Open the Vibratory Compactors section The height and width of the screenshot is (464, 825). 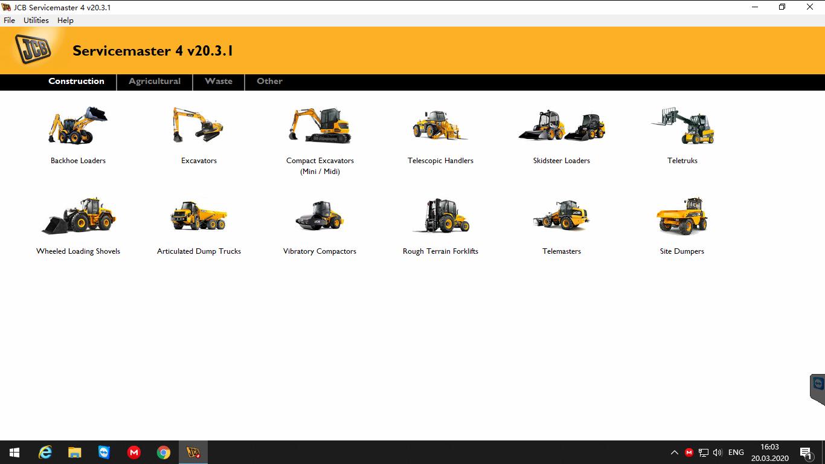pyautogui.click(x=319, y=216)
